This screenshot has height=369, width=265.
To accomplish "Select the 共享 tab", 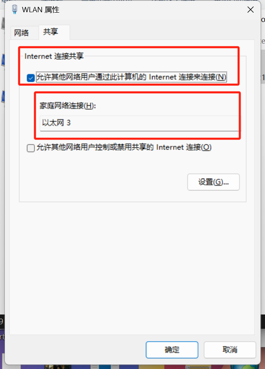I will pyautogui.click(x=50, y=32).
